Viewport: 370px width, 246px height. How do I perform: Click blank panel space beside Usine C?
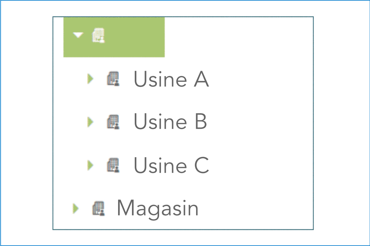click(262, 165)
